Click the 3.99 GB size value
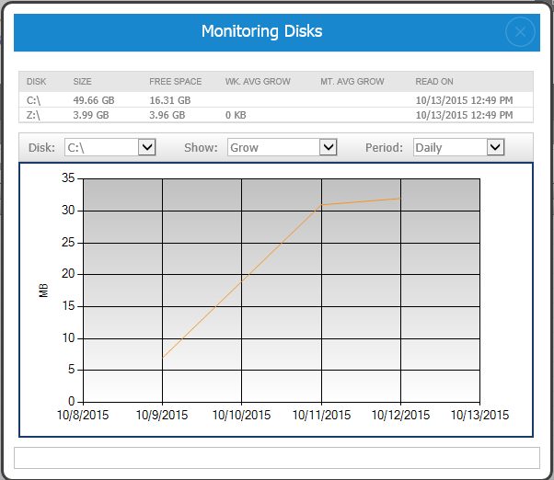 pos(91,115)
